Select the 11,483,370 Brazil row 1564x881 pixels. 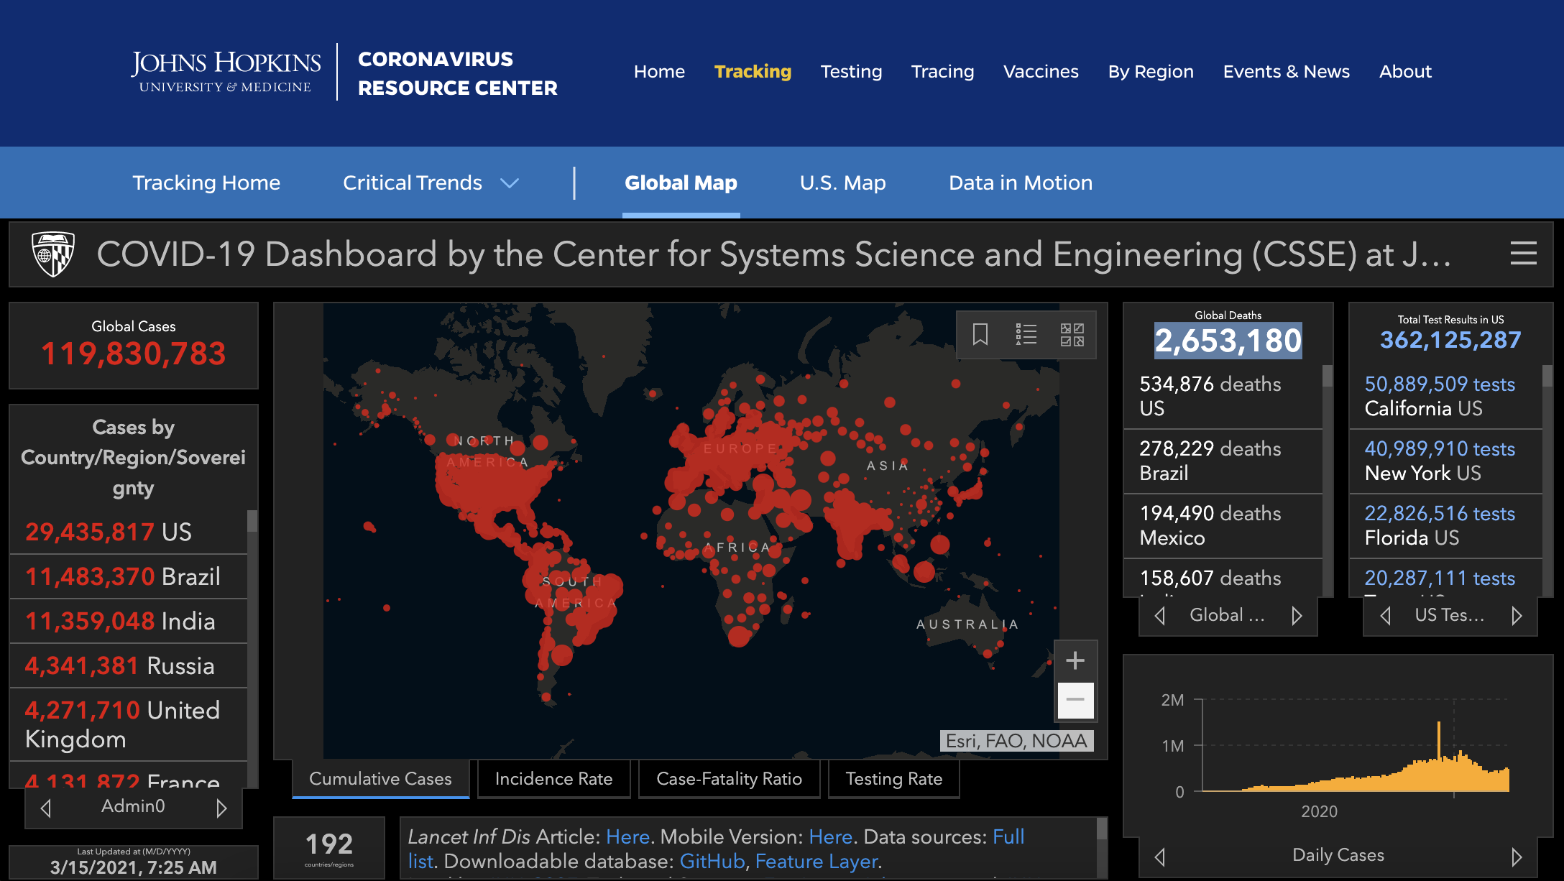click(129, 577)
